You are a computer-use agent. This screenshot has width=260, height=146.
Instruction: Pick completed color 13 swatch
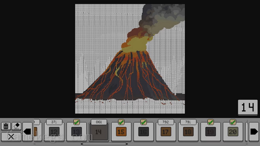click(76, 132)
